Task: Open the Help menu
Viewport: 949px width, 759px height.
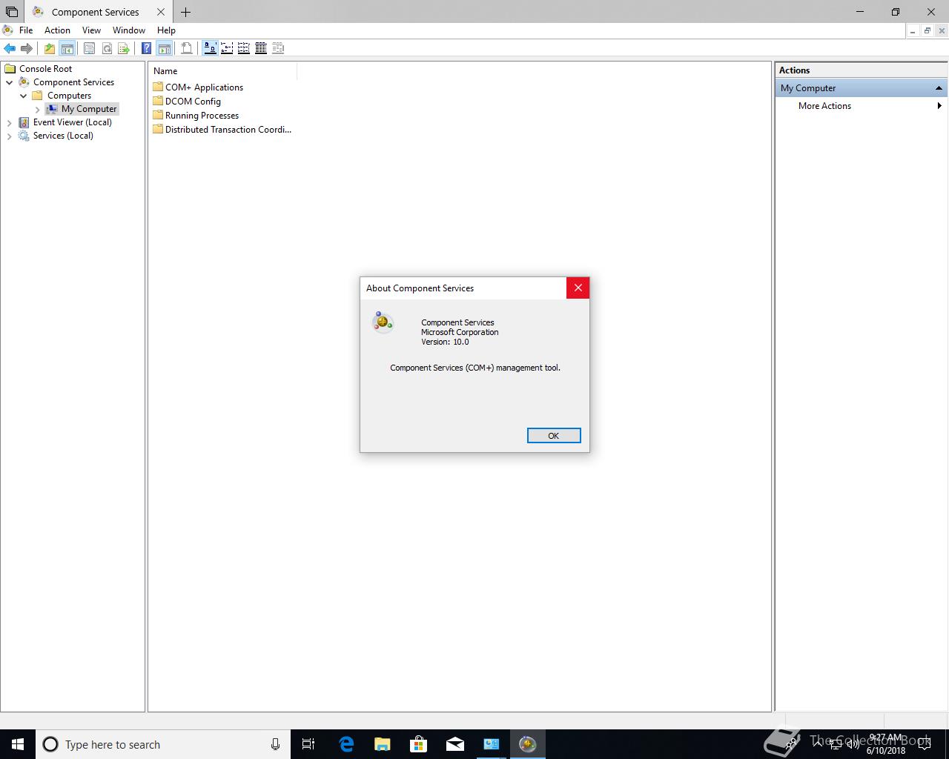Action: [166, 30]
